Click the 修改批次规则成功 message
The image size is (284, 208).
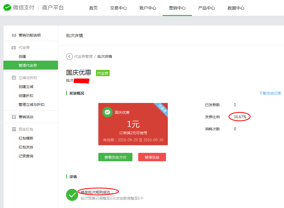[97, 192]
